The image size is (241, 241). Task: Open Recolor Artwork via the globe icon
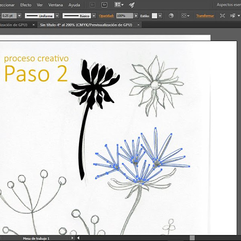click(x=171, y=16)
